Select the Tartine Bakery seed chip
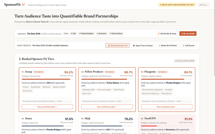The width and height of the screenshot is (215, 134). (116, 33)
